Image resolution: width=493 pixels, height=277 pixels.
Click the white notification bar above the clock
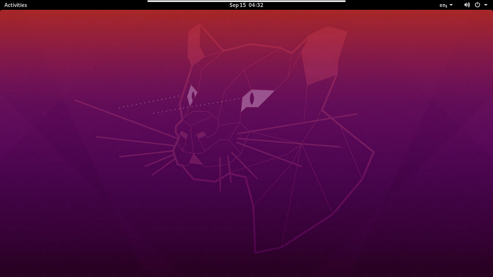coord(246,1)
